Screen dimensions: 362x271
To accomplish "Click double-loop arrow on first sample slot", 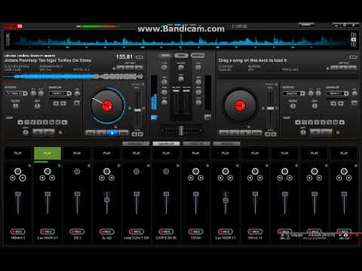I will [x=23, y=178].
